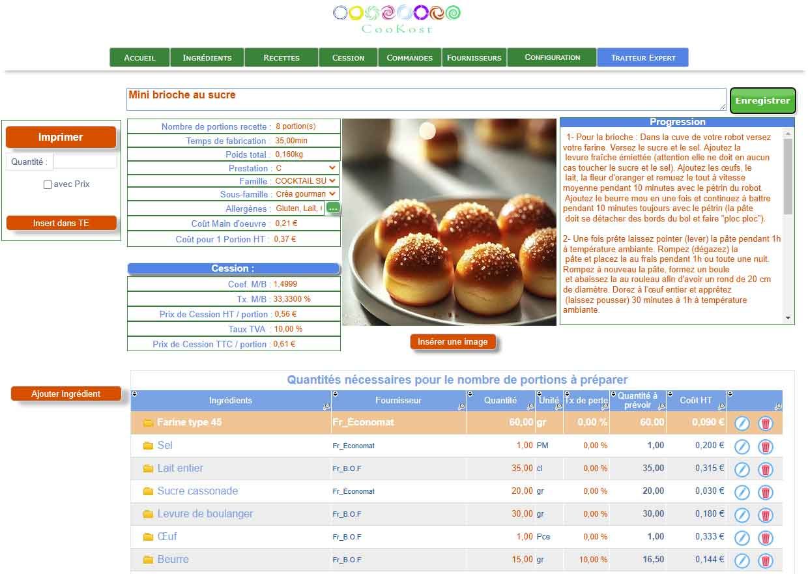Toggle the 'avec Prix' checkbox
The height and width of the screenshot is (574, 808).
point(48,184)
